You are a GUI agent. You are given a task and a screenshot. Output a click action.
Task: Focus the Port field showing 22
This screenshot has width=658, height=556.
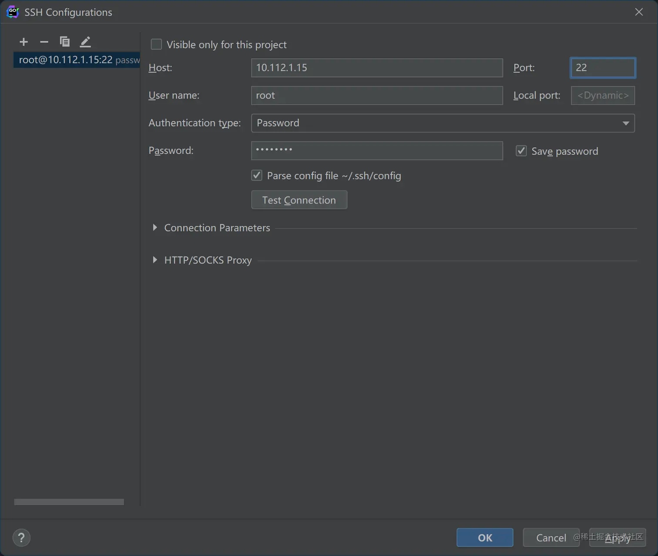[603, 68]
